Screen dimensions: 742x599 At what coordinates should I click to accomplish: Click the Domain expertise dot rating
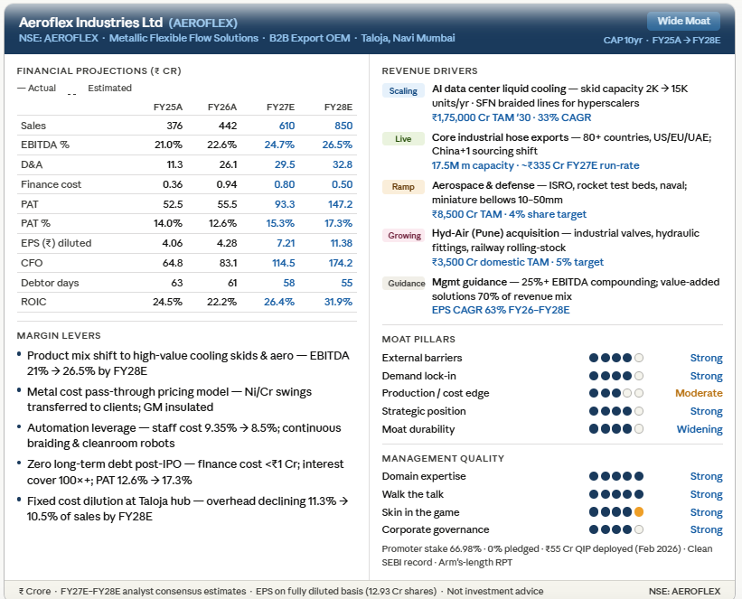pos(616,476)
